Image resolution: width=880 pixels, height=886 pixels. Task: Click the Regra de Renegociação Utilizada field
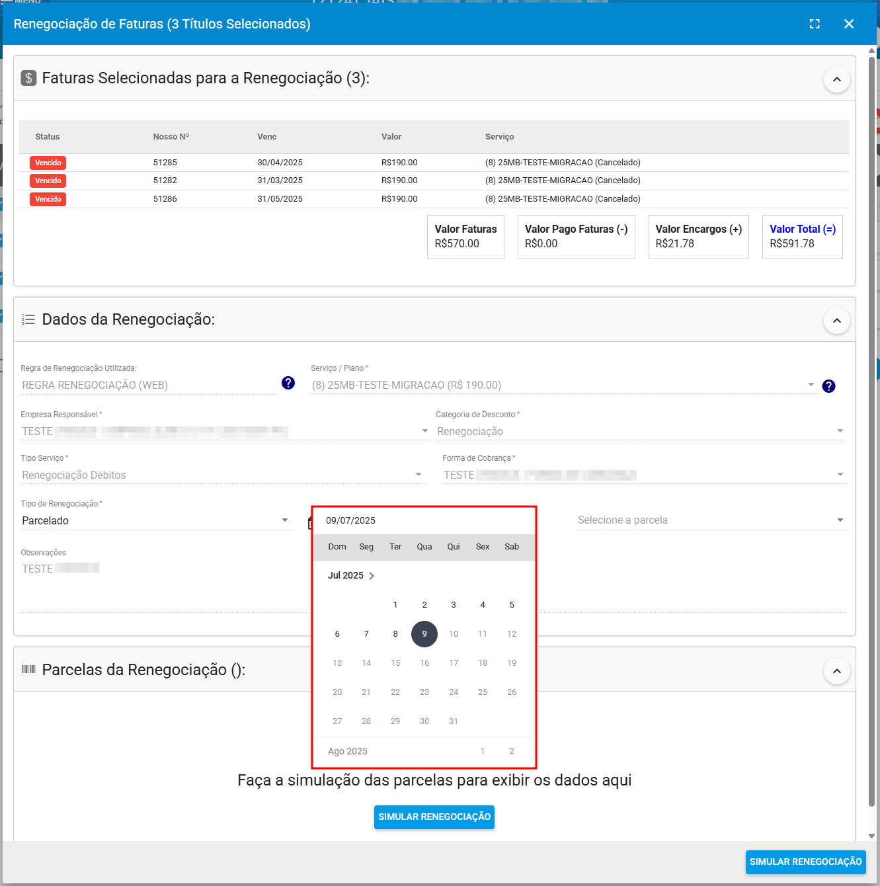coord(149,385)
